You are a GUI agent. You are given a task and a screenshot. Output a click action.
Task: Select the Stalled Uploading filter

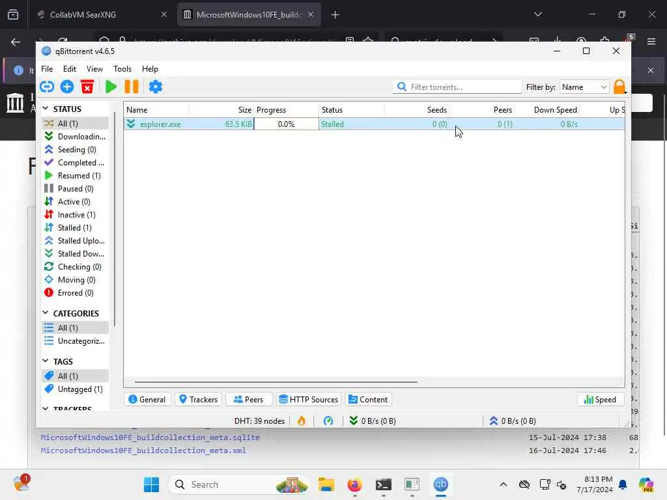click(75, 241)
